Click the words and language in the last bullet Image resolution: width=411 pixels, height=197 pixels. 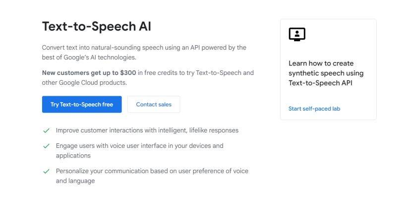pos(75,181)
